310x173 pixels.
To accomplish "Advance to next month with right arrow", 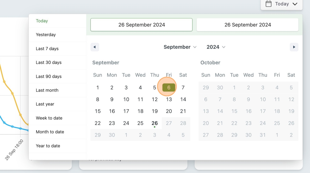I will (294, 47).
